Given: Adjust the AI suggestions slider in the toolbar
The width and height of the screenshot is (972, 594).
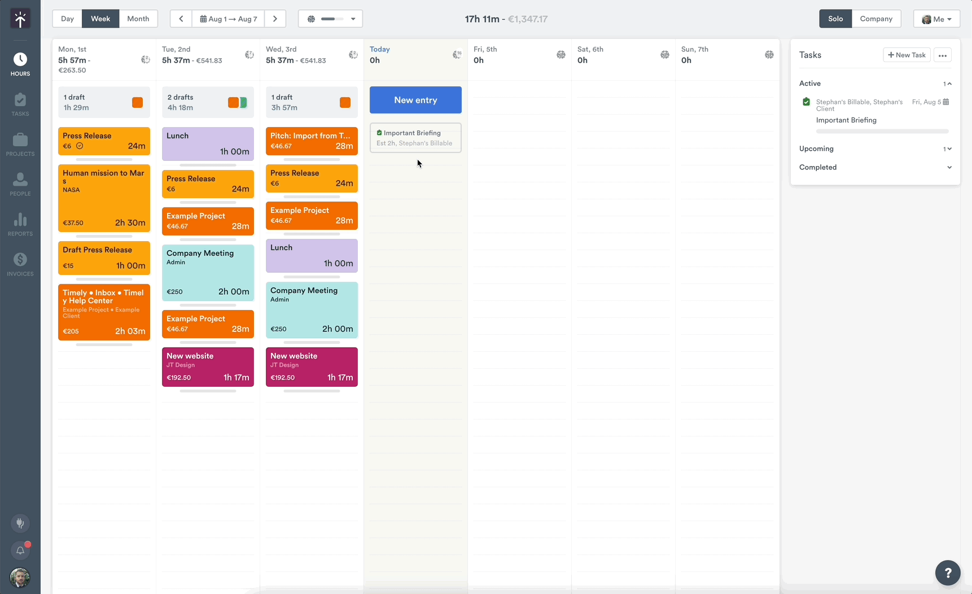Looking at the screenshot, I should (x=330, y=19).
